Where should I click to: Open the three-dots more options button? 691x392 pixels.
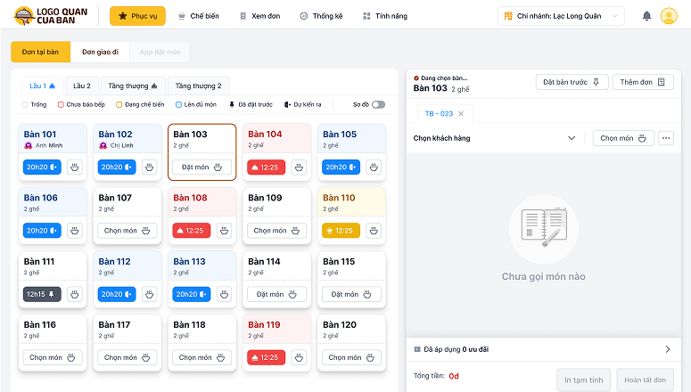click(666, 138)
